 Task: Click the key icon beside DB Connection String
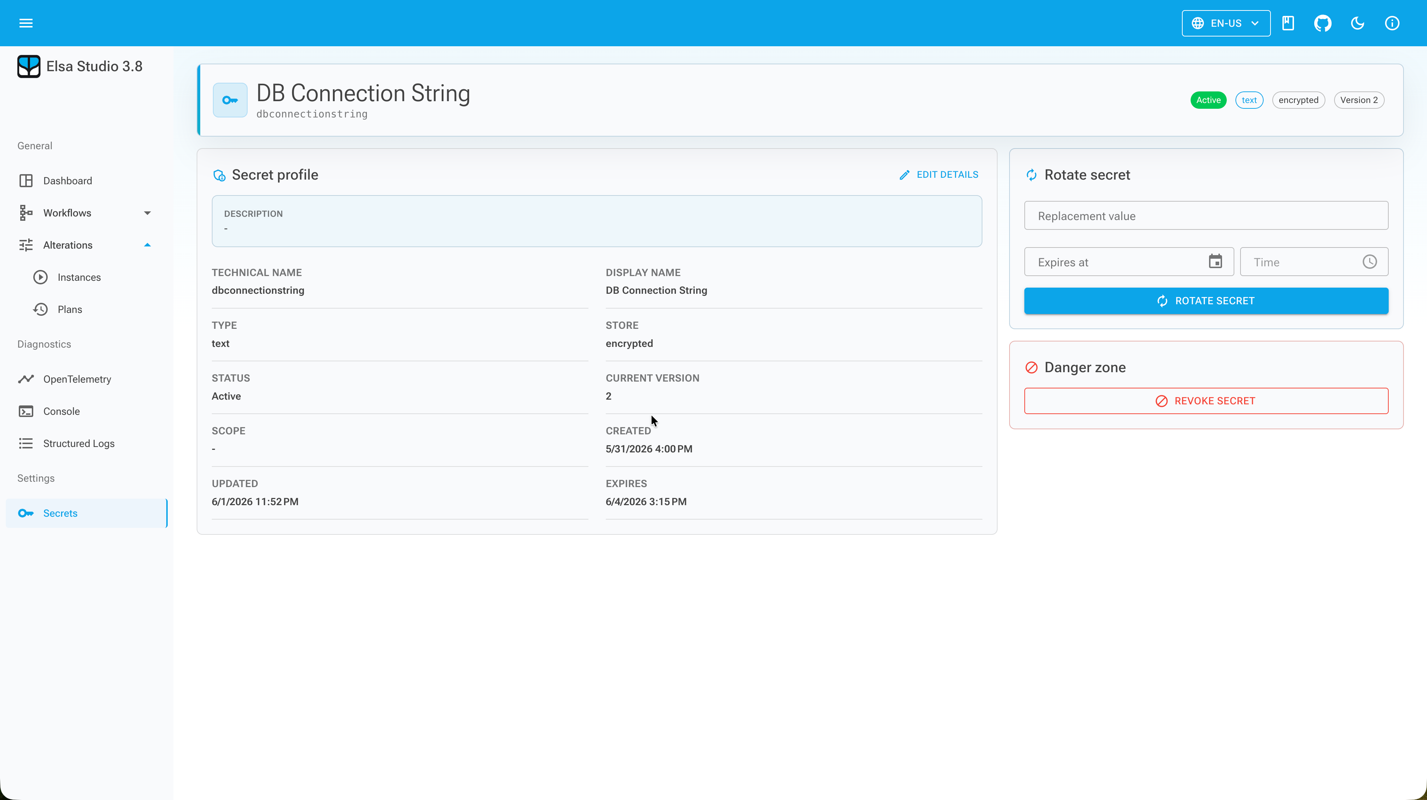tap(230, 100)
